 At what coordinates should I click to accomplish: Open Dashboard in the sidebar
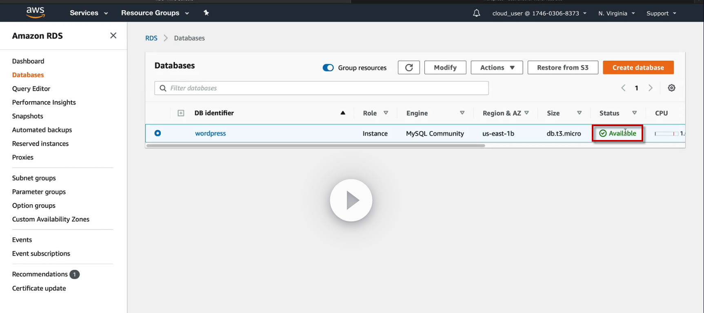[x=28, y=61]
